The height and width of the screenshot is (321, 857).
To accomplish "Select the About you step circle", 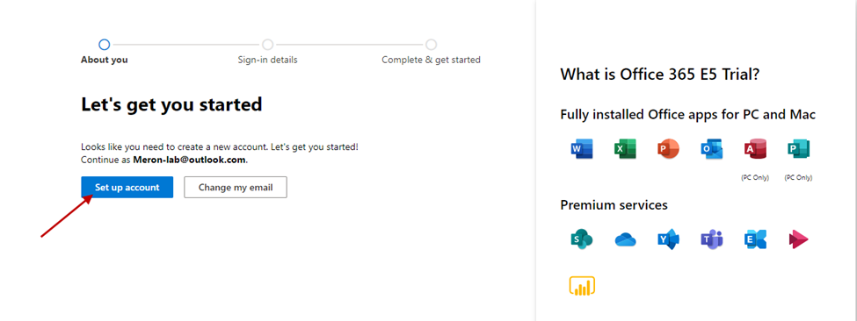I will (x=104, y=45).
